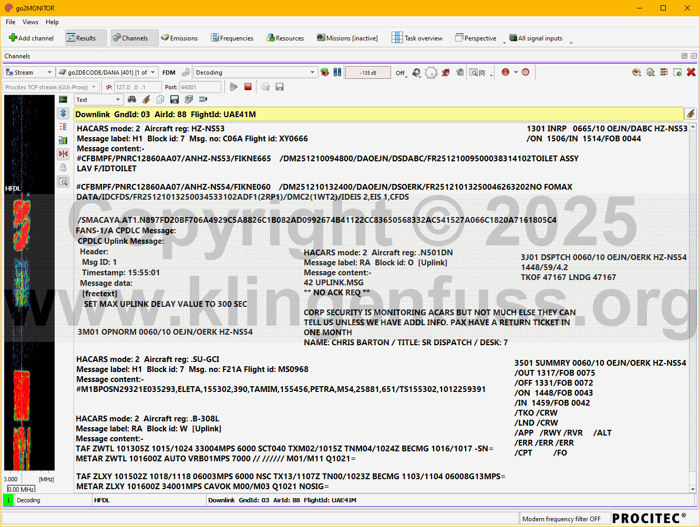Expand the Decoding mode dropdown
Image resolution: width=700 pixels, height=527 pixels.
[255, 73]
